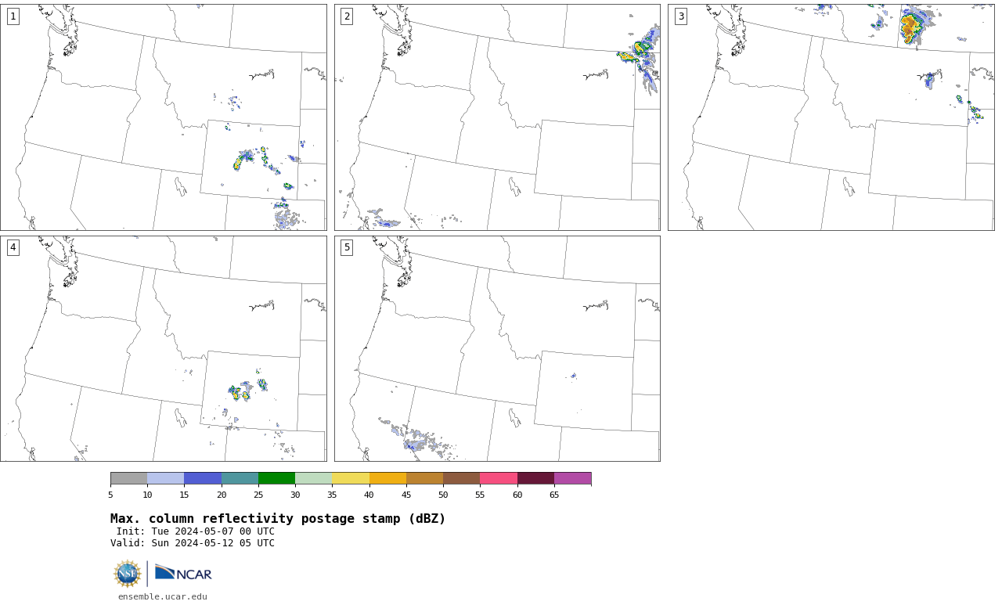Click the panel label number 4
Viewport: 1002px width, 605px height.
[13, 247]
